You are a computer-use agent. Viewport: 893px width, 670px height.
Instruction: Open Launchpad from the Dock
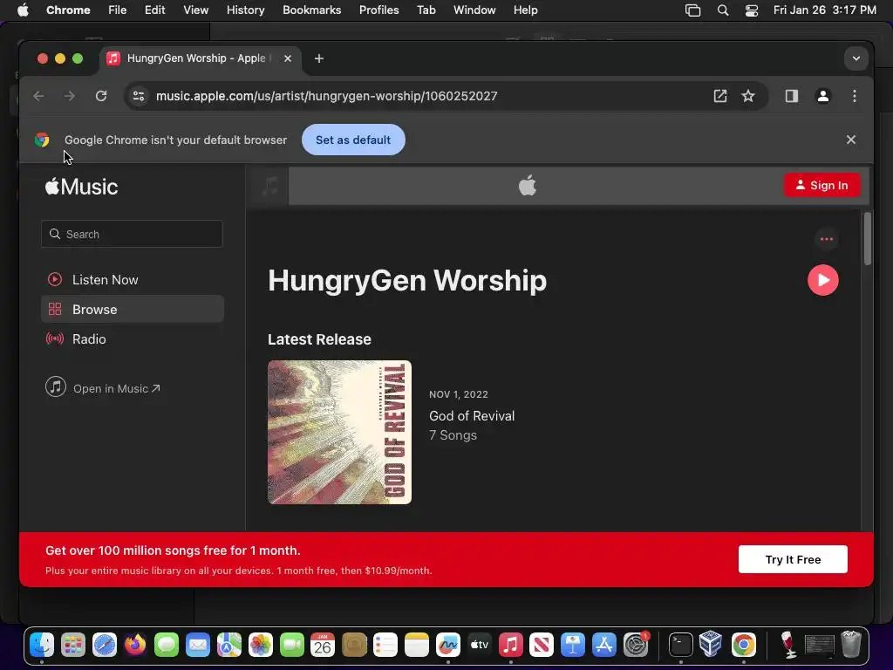[73, 645]
